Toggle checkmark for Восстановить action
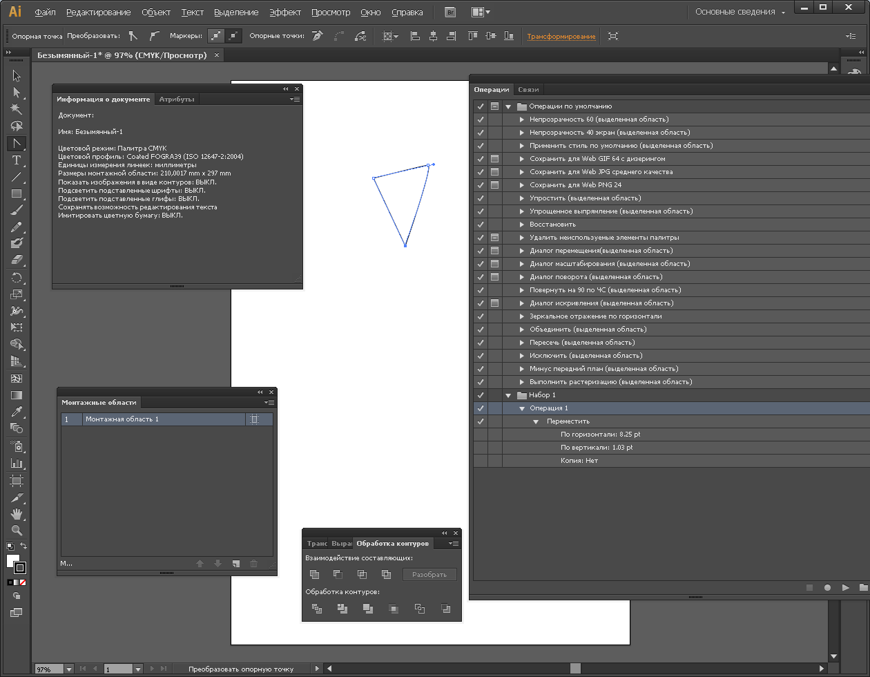Viewport: 870px width, 677px height. [x=481, y=225]
